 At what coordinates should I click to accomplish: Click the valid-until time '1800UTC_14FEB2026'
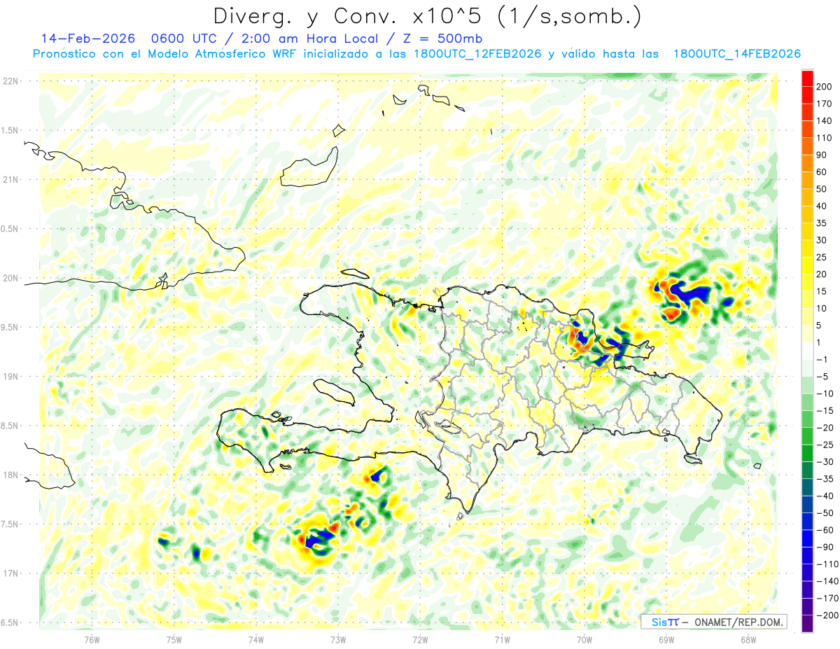736,54
